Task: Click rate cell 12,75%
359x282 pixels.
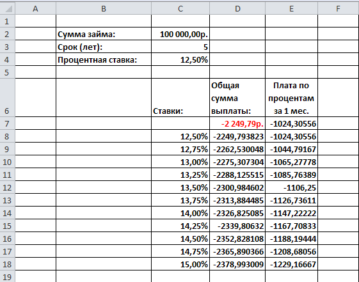Action: [x=180, y=149]
